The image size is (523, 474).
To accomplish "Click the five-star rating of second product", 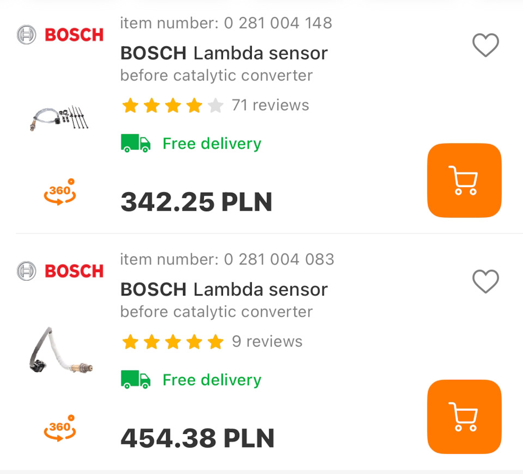I will tap(173, 341).
